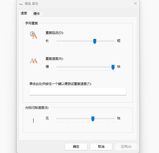Switch to the 硬件 tab
Viewport: 159px width, 153px height.
click(x=38, y=14)
